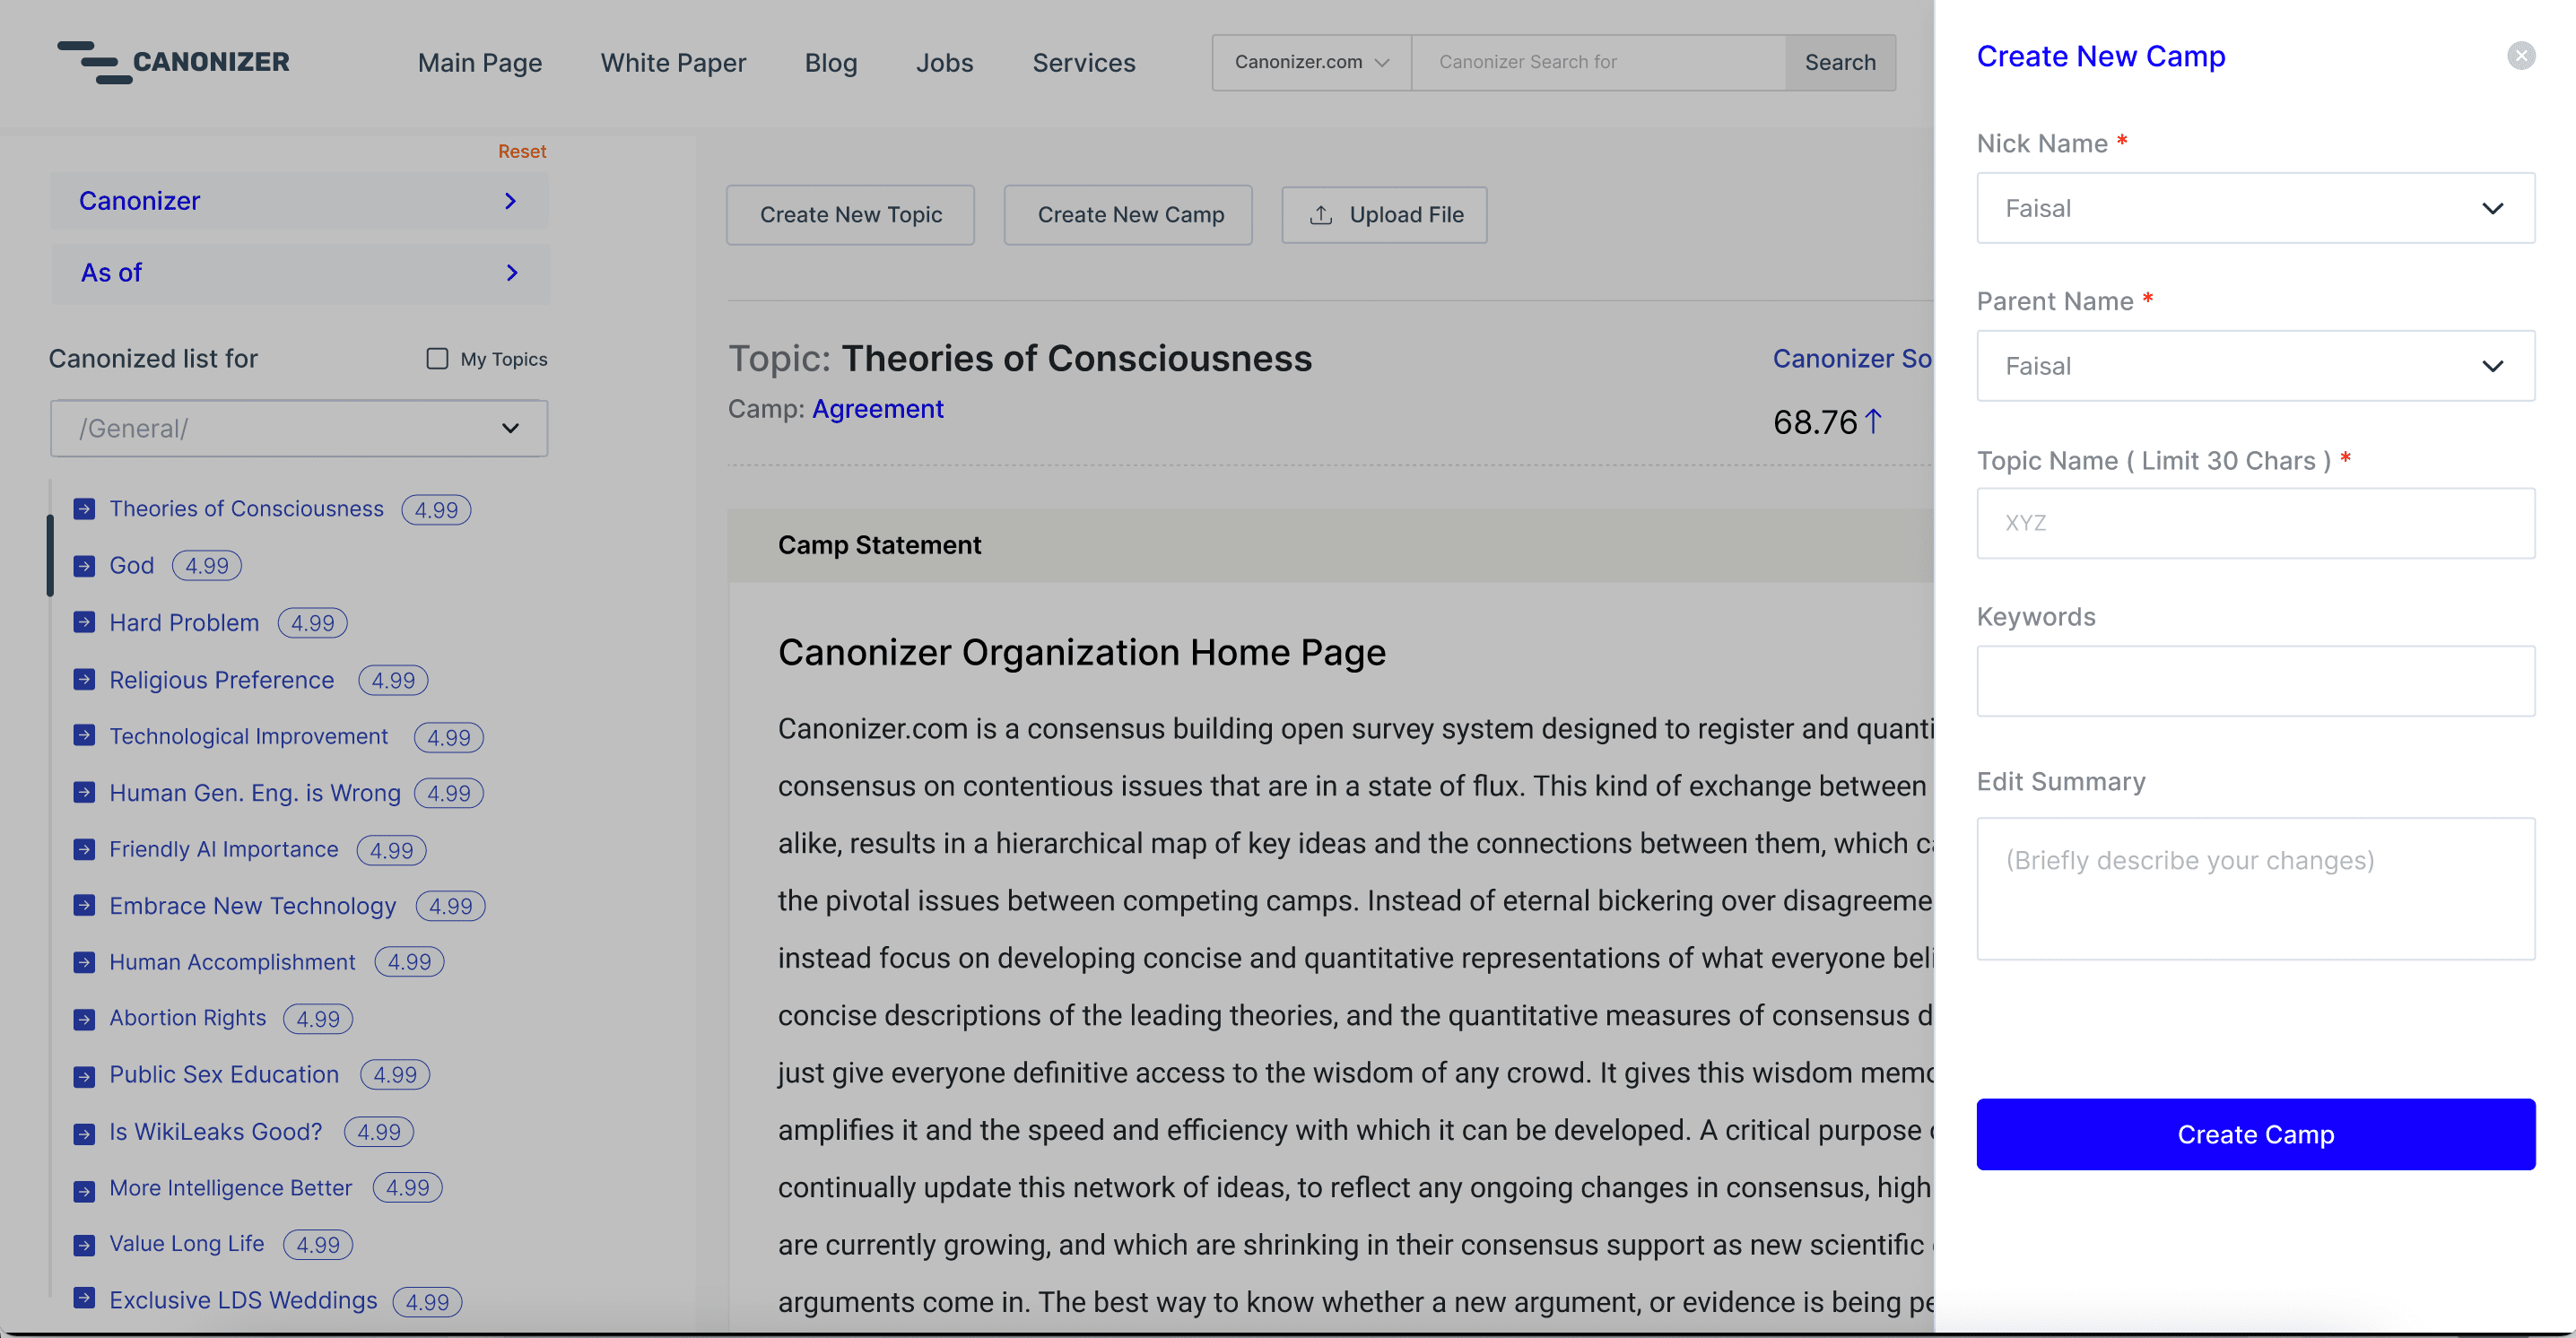Click the Canonizer logo
This screenshot has height=1338, width=2576.
click(x=173, y=62)
